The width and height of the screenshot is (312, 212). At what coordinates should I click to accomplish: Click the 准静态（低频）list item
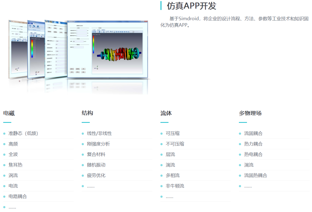click(23, 133)
